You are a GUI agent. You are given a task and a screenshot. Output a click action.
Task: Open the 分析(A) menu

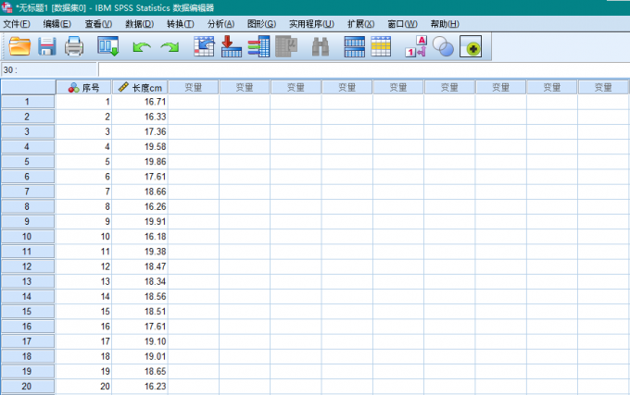[220, 23]
